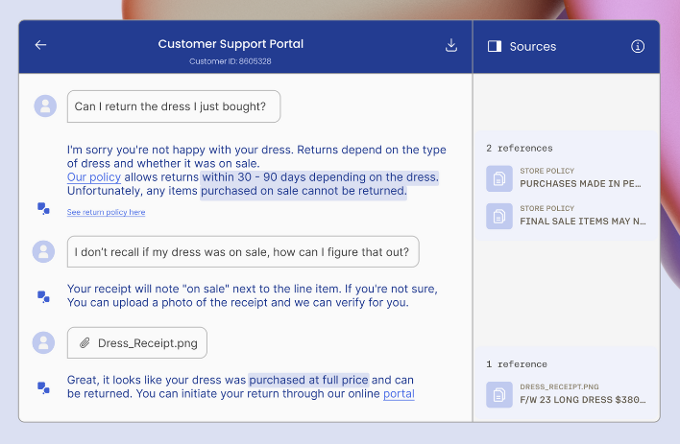Screen dimensions: 680x444
Task: Click the '2 references' label
Action: tap(519, 148)
